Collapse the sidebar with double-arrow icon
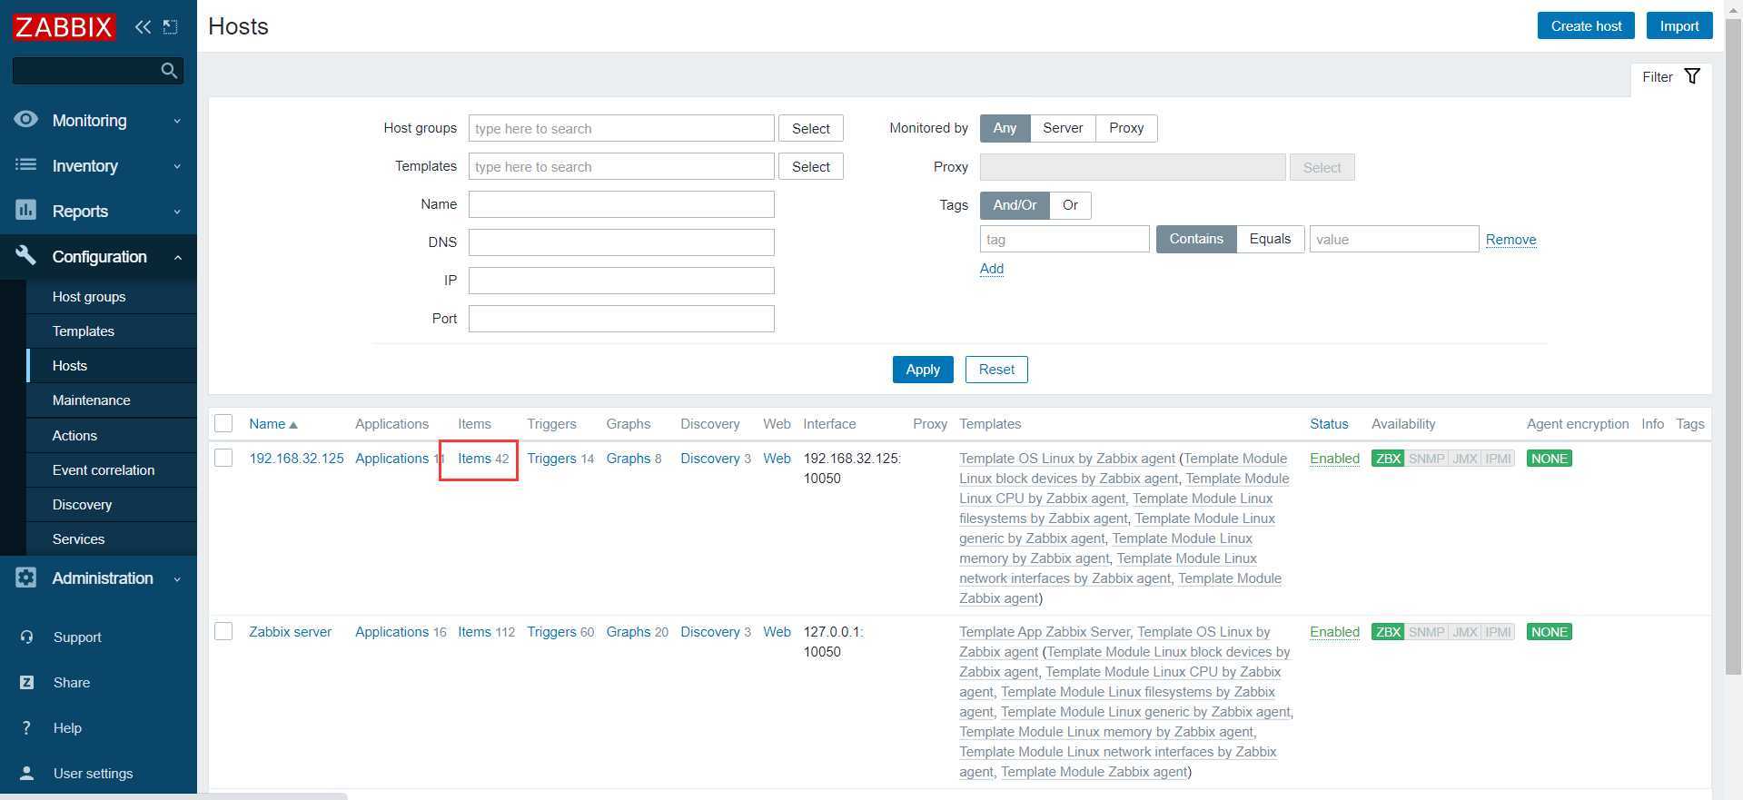This screenshot has height=800, width=1743. coord(143,26)
